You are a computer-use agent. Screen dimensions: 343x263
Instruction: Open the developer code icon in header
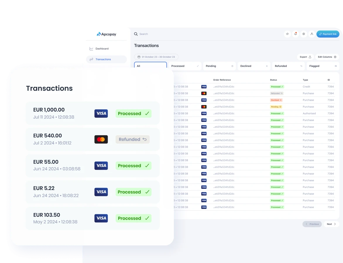click(287, 34)
